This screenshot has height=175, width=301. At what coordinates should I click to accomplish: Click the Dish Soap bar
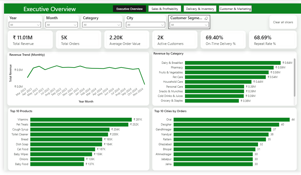pyautogui.click(x=66, y=144)
